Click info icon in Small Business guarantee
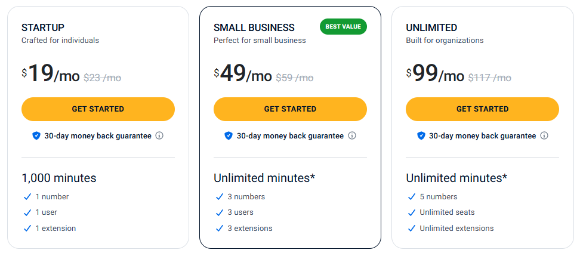The height and width of the screenshot is (253, 580). click(x=352, y=135)
